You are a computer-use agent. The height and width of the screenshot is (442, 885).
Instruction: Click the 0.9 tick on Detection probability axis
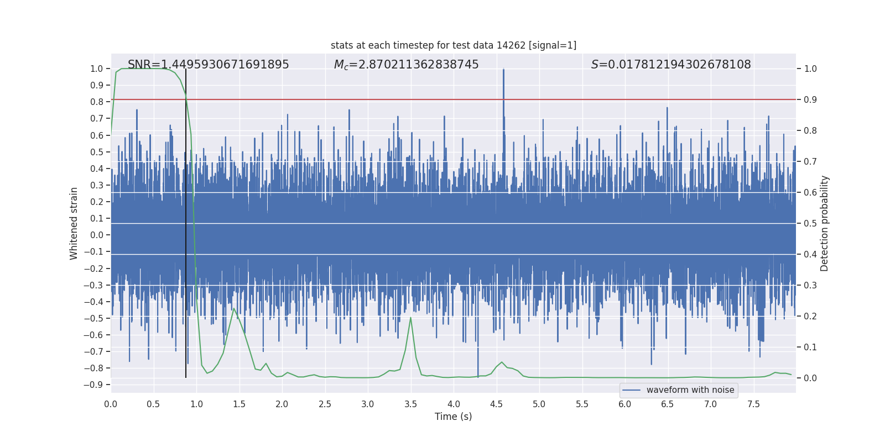coord(810,100)
